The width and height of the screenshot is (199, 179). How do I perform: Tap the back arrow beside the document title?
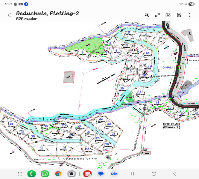(x=10, y=15)
